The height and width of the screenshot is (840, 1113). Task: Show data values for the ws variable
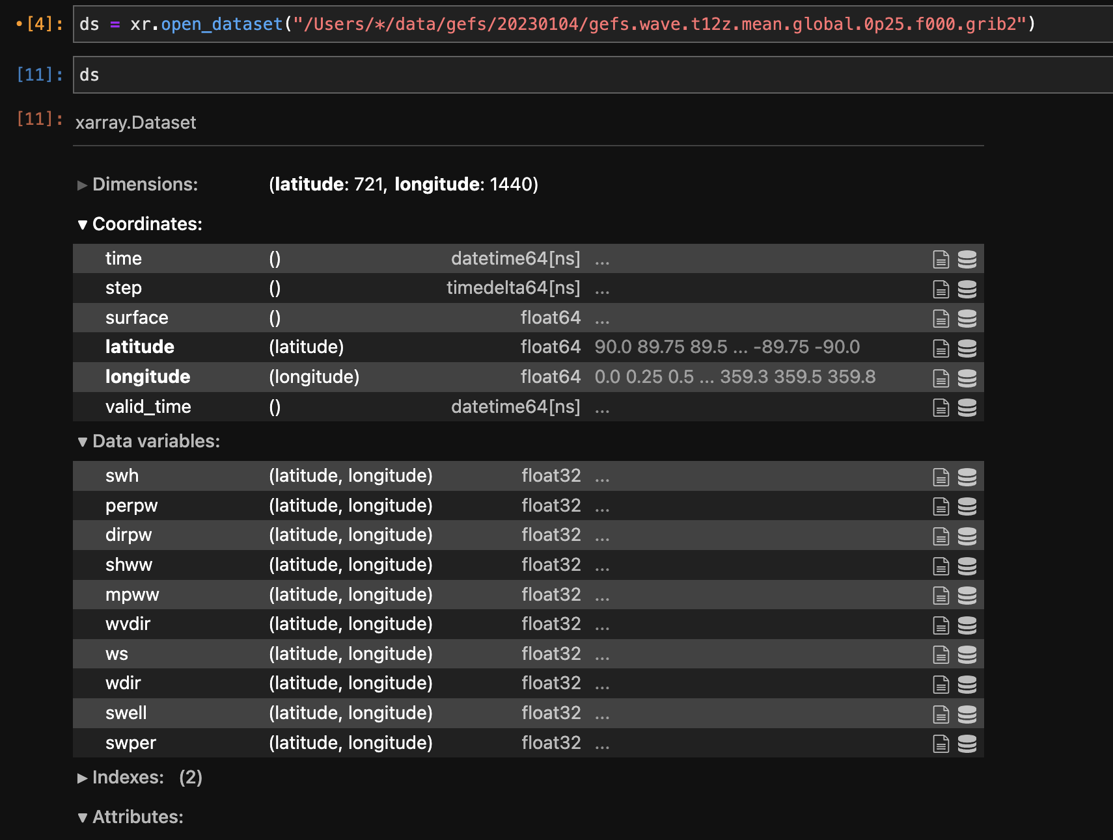tap(968, 653)
